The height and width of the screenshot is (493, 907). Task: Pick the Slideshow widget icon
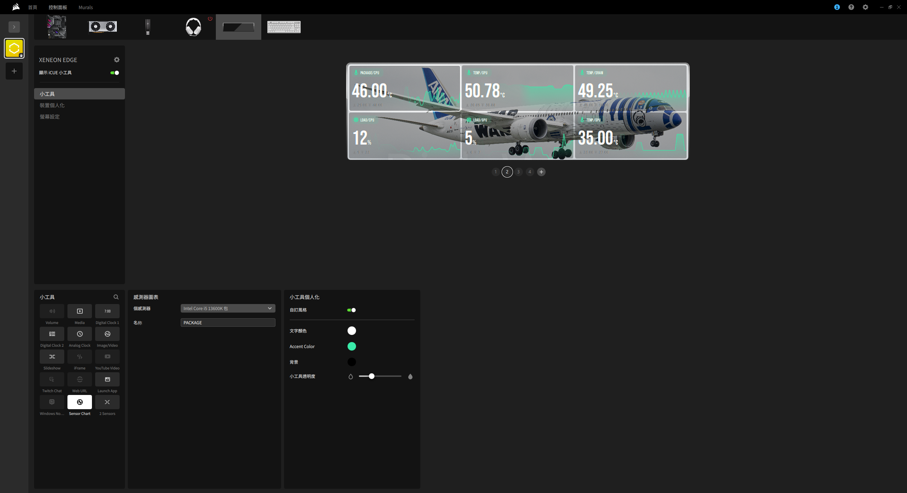coord(52,357)
